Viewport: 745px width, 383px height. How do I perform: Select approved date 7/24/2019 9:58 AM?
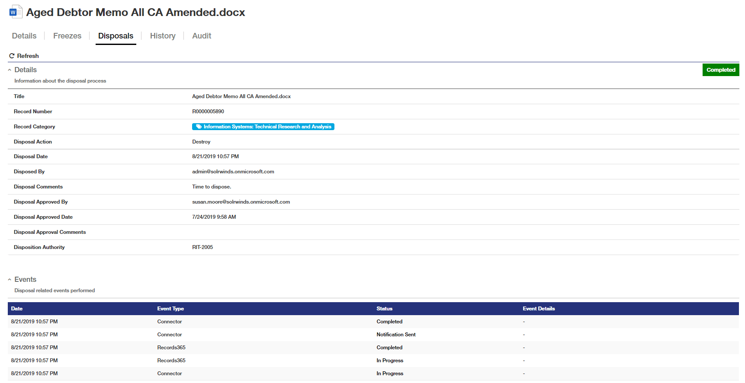[x=214, y=217]
